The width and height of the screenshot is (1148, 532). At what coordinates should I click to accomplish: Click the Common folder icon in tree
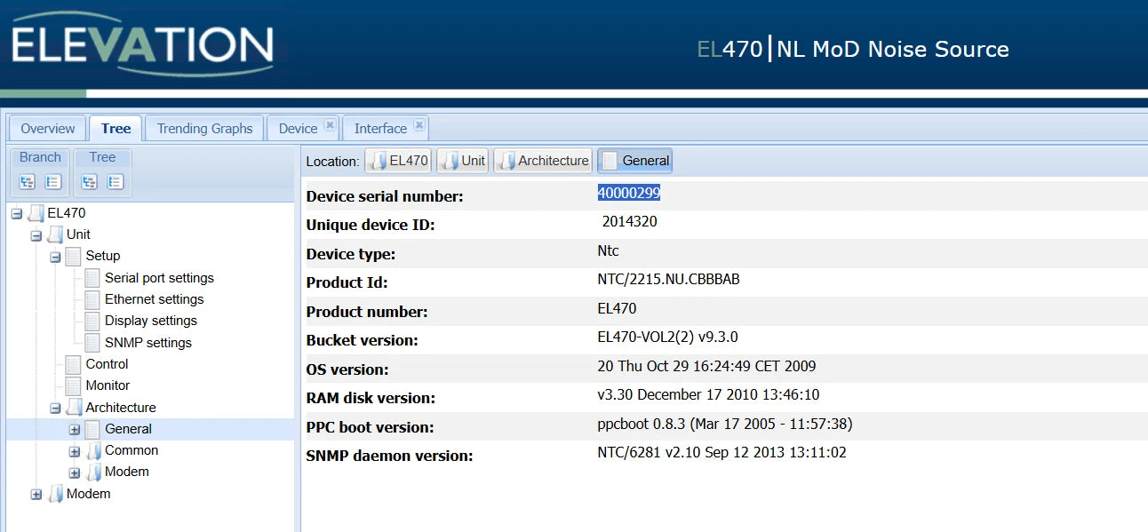click(x=93, y=450)
